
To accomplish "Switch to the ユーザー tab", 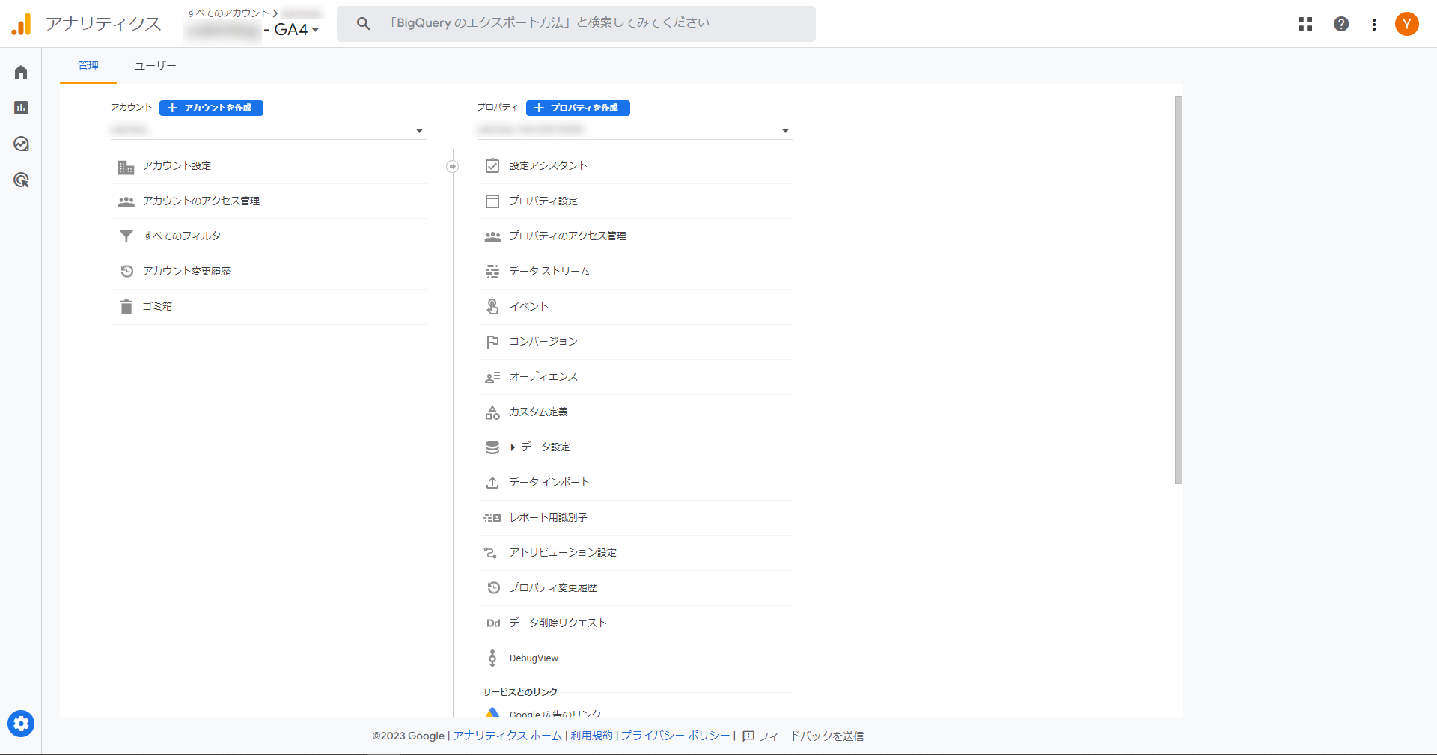I will 155,66.
